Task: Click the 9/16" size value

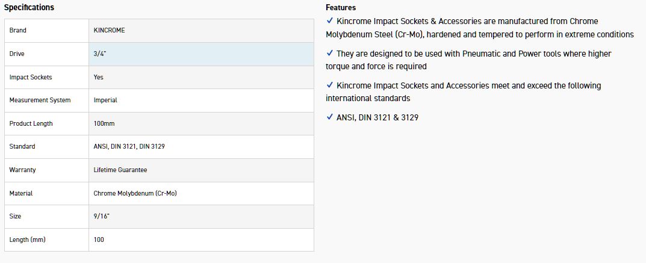Action: click(102, 216)
